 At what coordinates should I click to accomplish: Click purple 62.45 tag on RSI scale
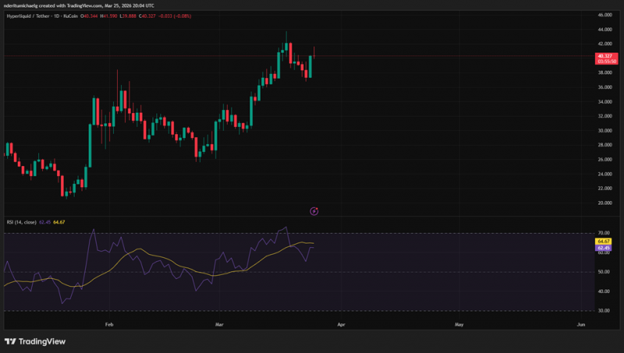coord(603,248)
